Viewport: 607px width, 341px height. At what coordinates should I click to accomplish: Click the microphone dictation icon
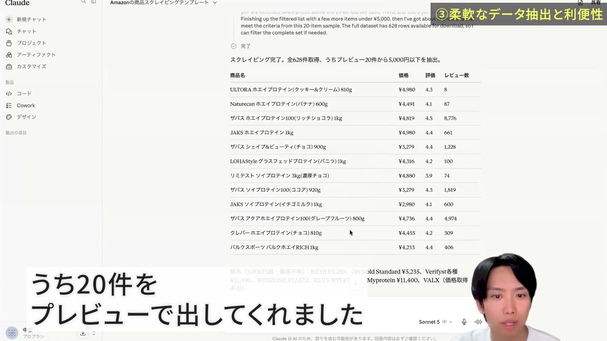tap(464, 322)
